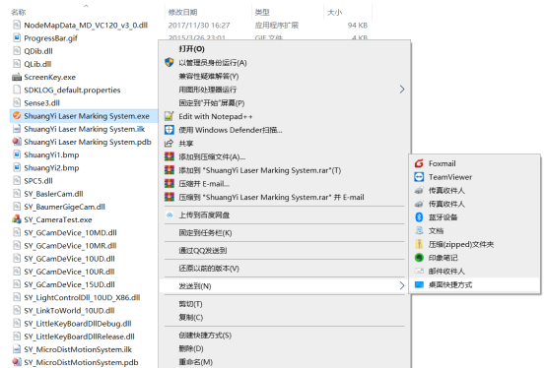The width and height of the screenshot is (545, 368).
Task: Select 添加到 "ShuangYi Laser Marking System.rar"(T)
Action: pos(284,170)
